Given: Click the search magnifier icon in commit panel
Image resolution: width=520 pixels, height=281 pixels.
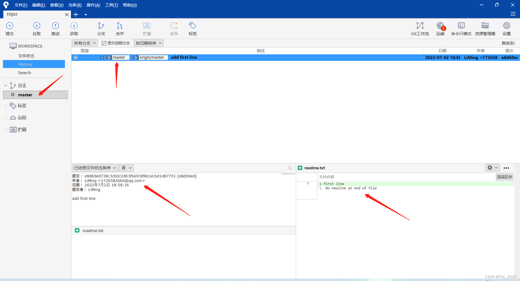Looking at the screenshot, I should point(290,168).
